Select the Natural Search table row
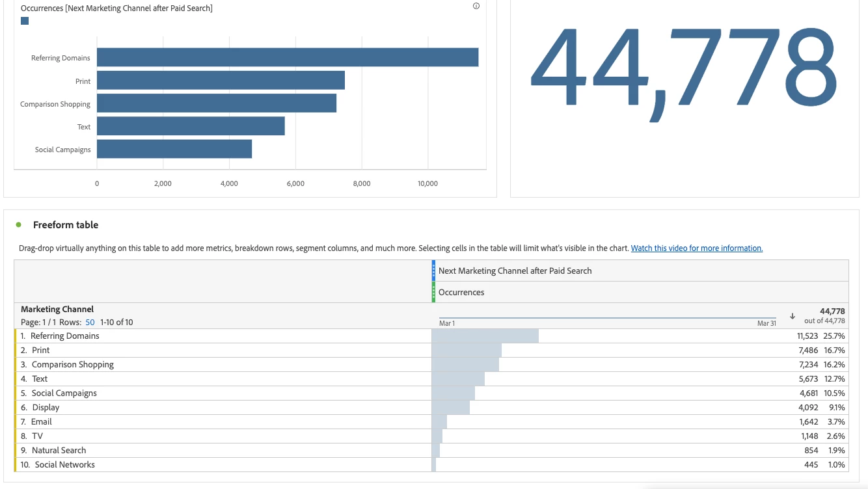Image resolution: width=868 pixels, height=489 pixels. 431,451
